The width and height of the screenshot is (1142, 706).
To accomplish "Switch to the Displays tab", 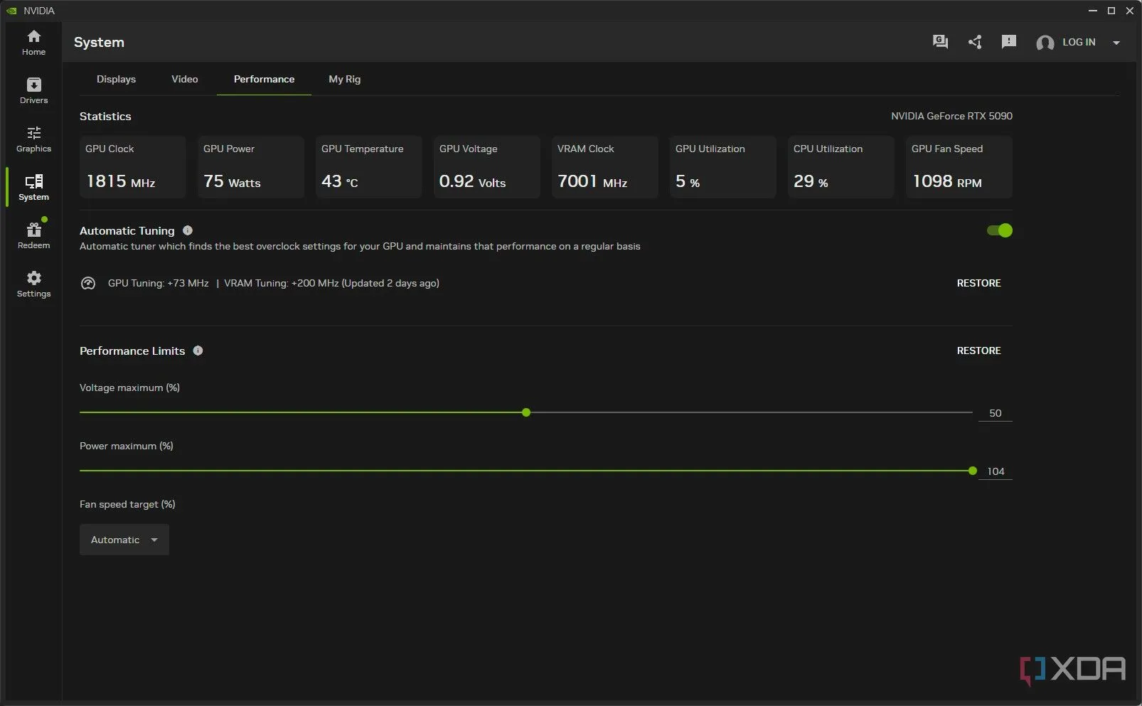I will coord(116,79).
